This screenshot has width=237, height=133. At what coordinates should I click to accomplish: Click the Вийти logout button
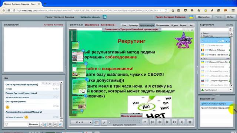click(230, 17)
